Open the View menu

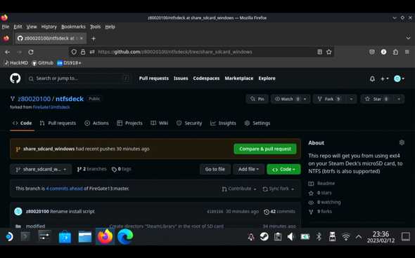pyautogui.click(x=32, y=27)
